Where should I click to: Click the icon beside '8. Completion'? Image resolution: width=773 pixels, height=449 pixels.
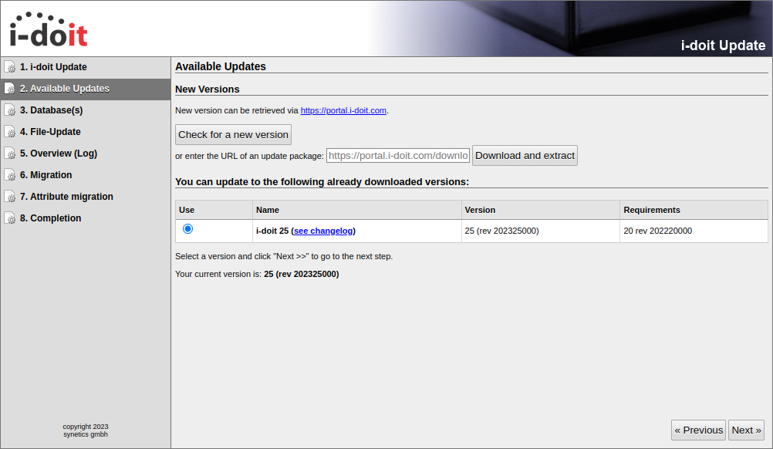[x=10, y=218]
